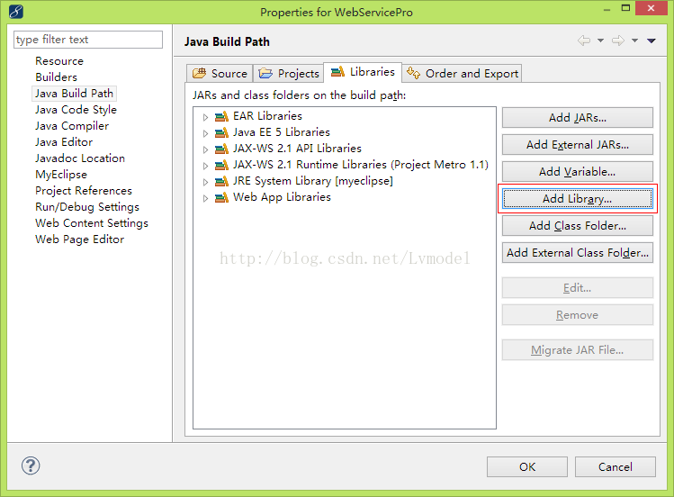This screenshot has height=497, width=674.
Task: Click the disabled Edit... button
Action: (578, 288)
